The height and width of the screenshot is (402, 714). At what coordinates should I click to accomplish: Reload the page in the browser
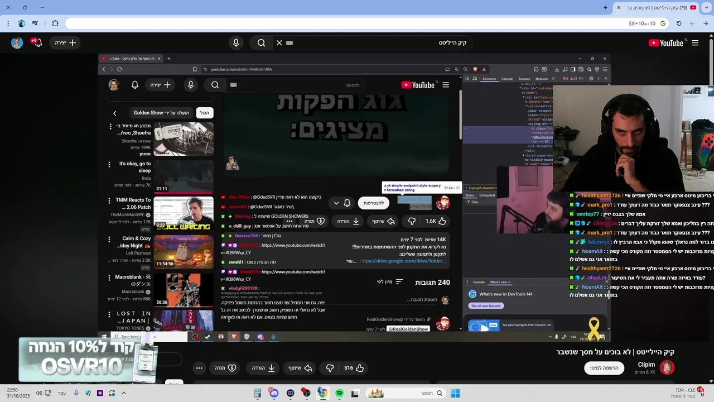(x=679, y=23)
